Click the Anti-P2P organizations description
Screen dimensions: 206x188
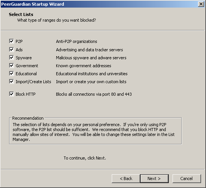[77, 41]
